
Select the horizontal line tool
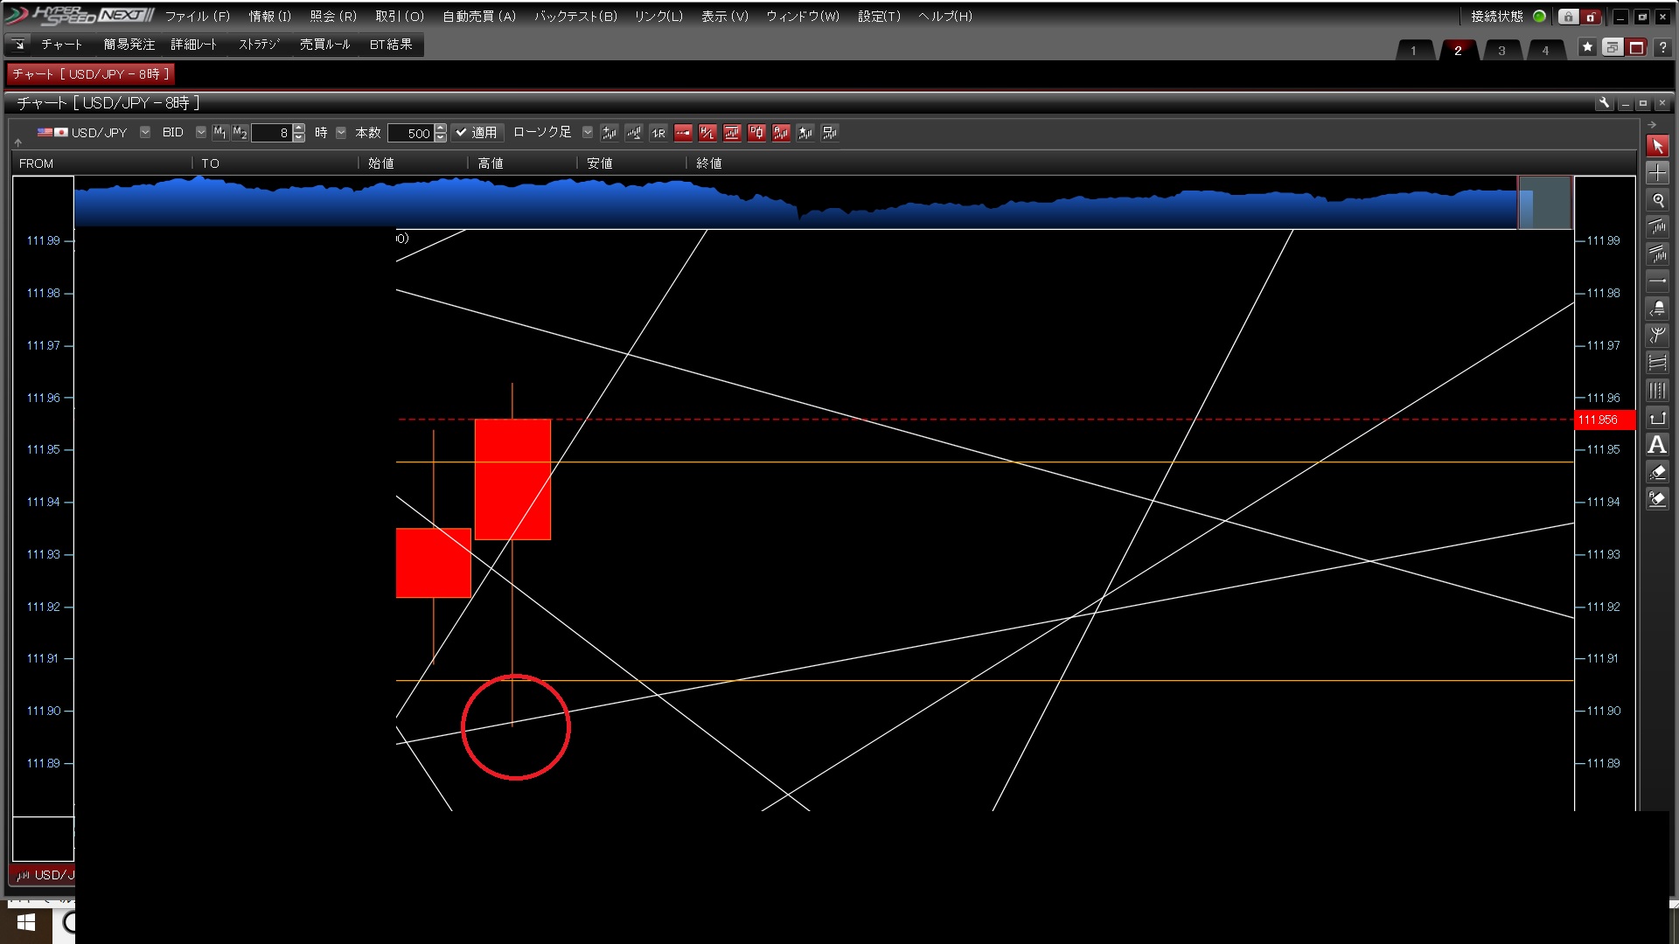1657,281
